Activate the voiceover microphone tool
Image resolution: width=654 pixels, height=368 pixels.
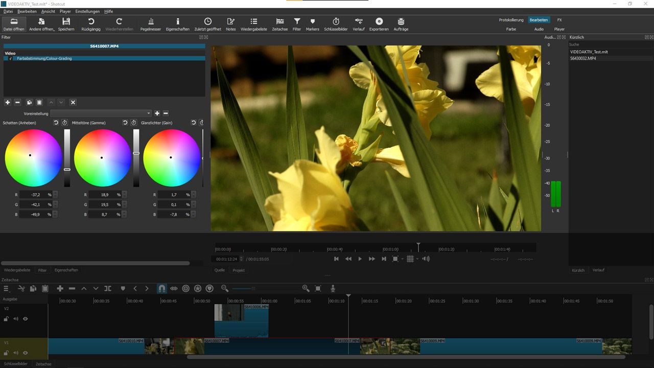[x=333, y=288]
